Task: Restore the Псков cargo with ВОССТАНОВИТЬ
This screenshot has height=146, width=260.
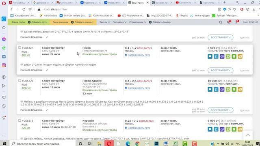Action: pyautogui.click(x=220, y=70)
